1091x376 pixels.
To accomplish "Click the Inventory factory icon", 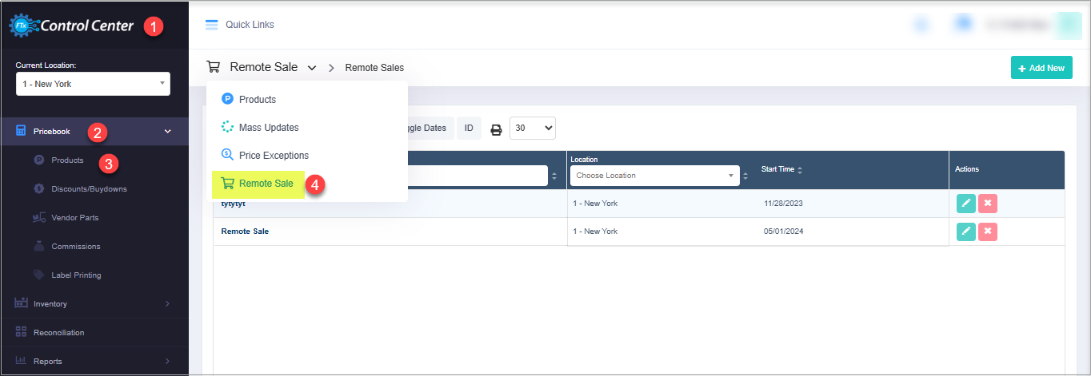I will [x=22, y=303].
